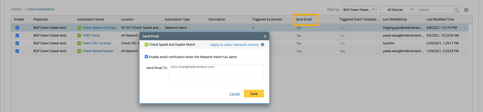Click Install Automation link
The image size is (483, 112).
39,9
